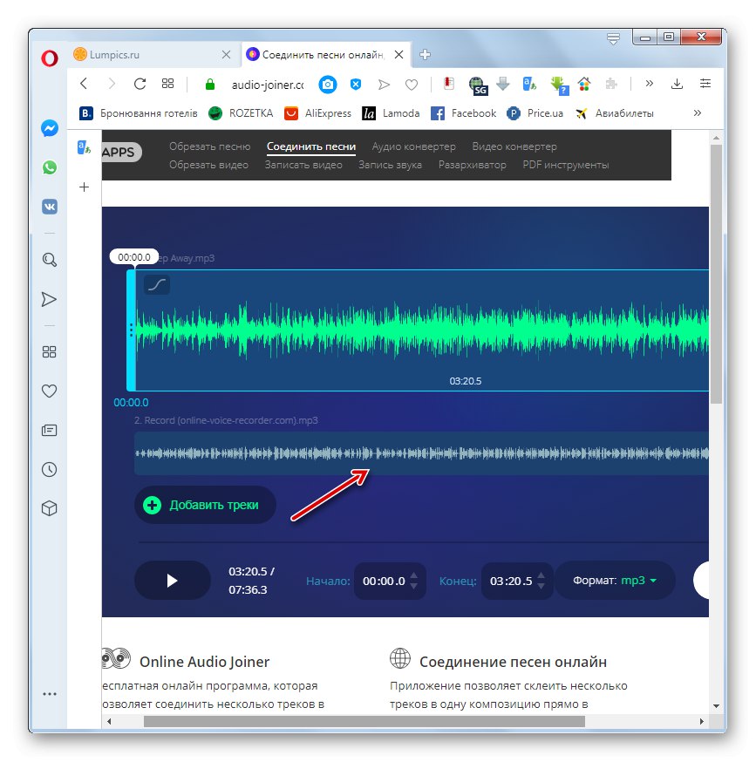Open PDF инструменты menu item

pos(565,165)
